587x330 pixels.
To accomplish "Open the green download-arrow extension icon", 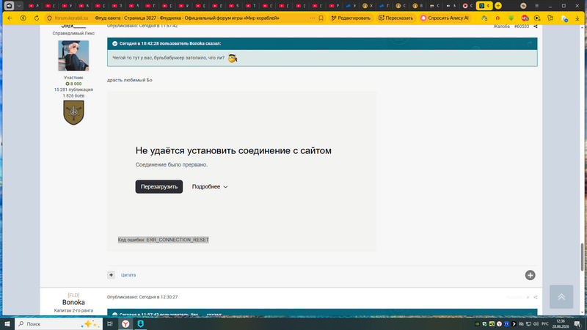I will click(511, 18).
